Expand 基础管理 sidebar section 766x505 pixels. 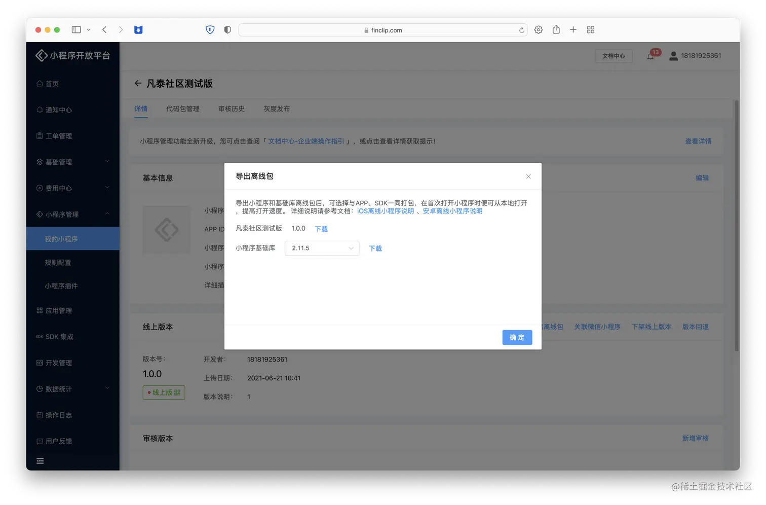point(73,162)
